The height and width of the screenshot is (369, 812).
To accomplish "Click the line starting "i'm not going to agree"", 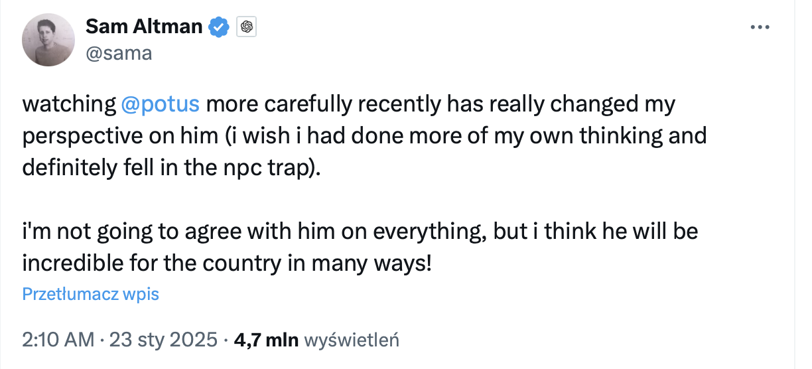I will click(360, 232).
